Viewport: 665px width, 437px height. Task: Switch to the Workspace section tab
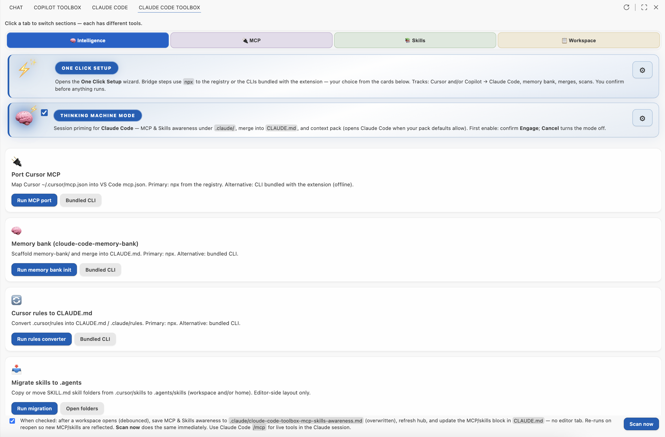(x=579, y=41)
